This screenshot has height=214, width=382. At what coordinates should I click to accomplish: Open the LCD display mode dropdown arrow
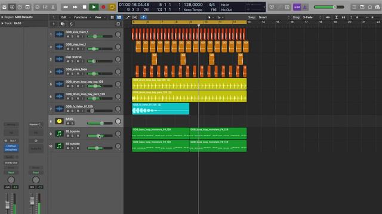point(264,7)
